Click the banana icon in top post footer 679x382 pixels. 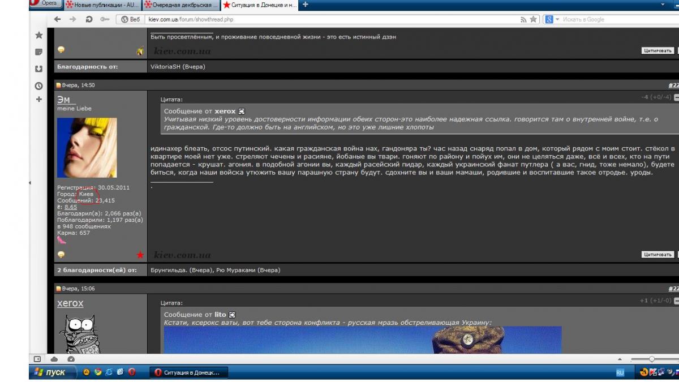coord(140,51)
